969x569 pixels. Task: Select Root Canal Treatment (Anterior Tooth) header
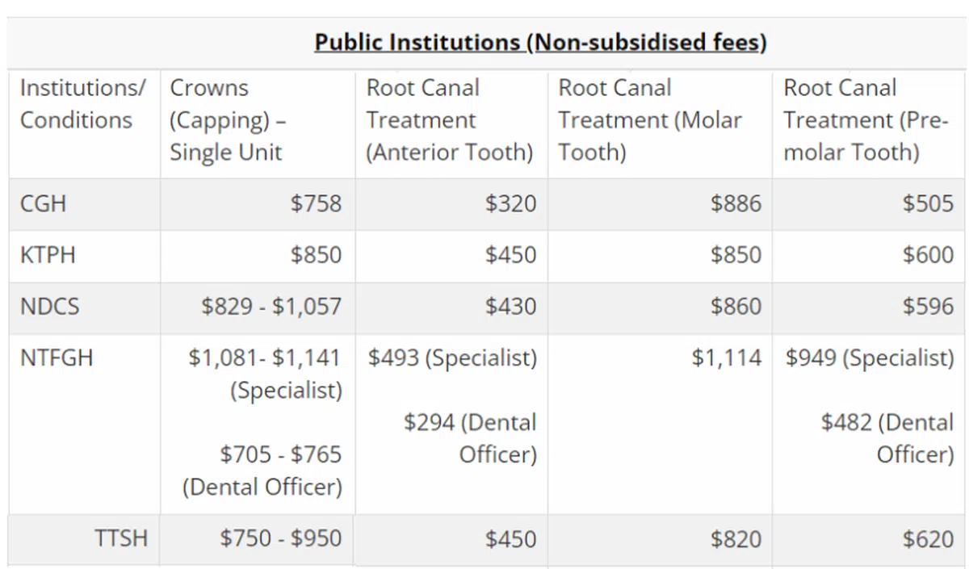449,119
